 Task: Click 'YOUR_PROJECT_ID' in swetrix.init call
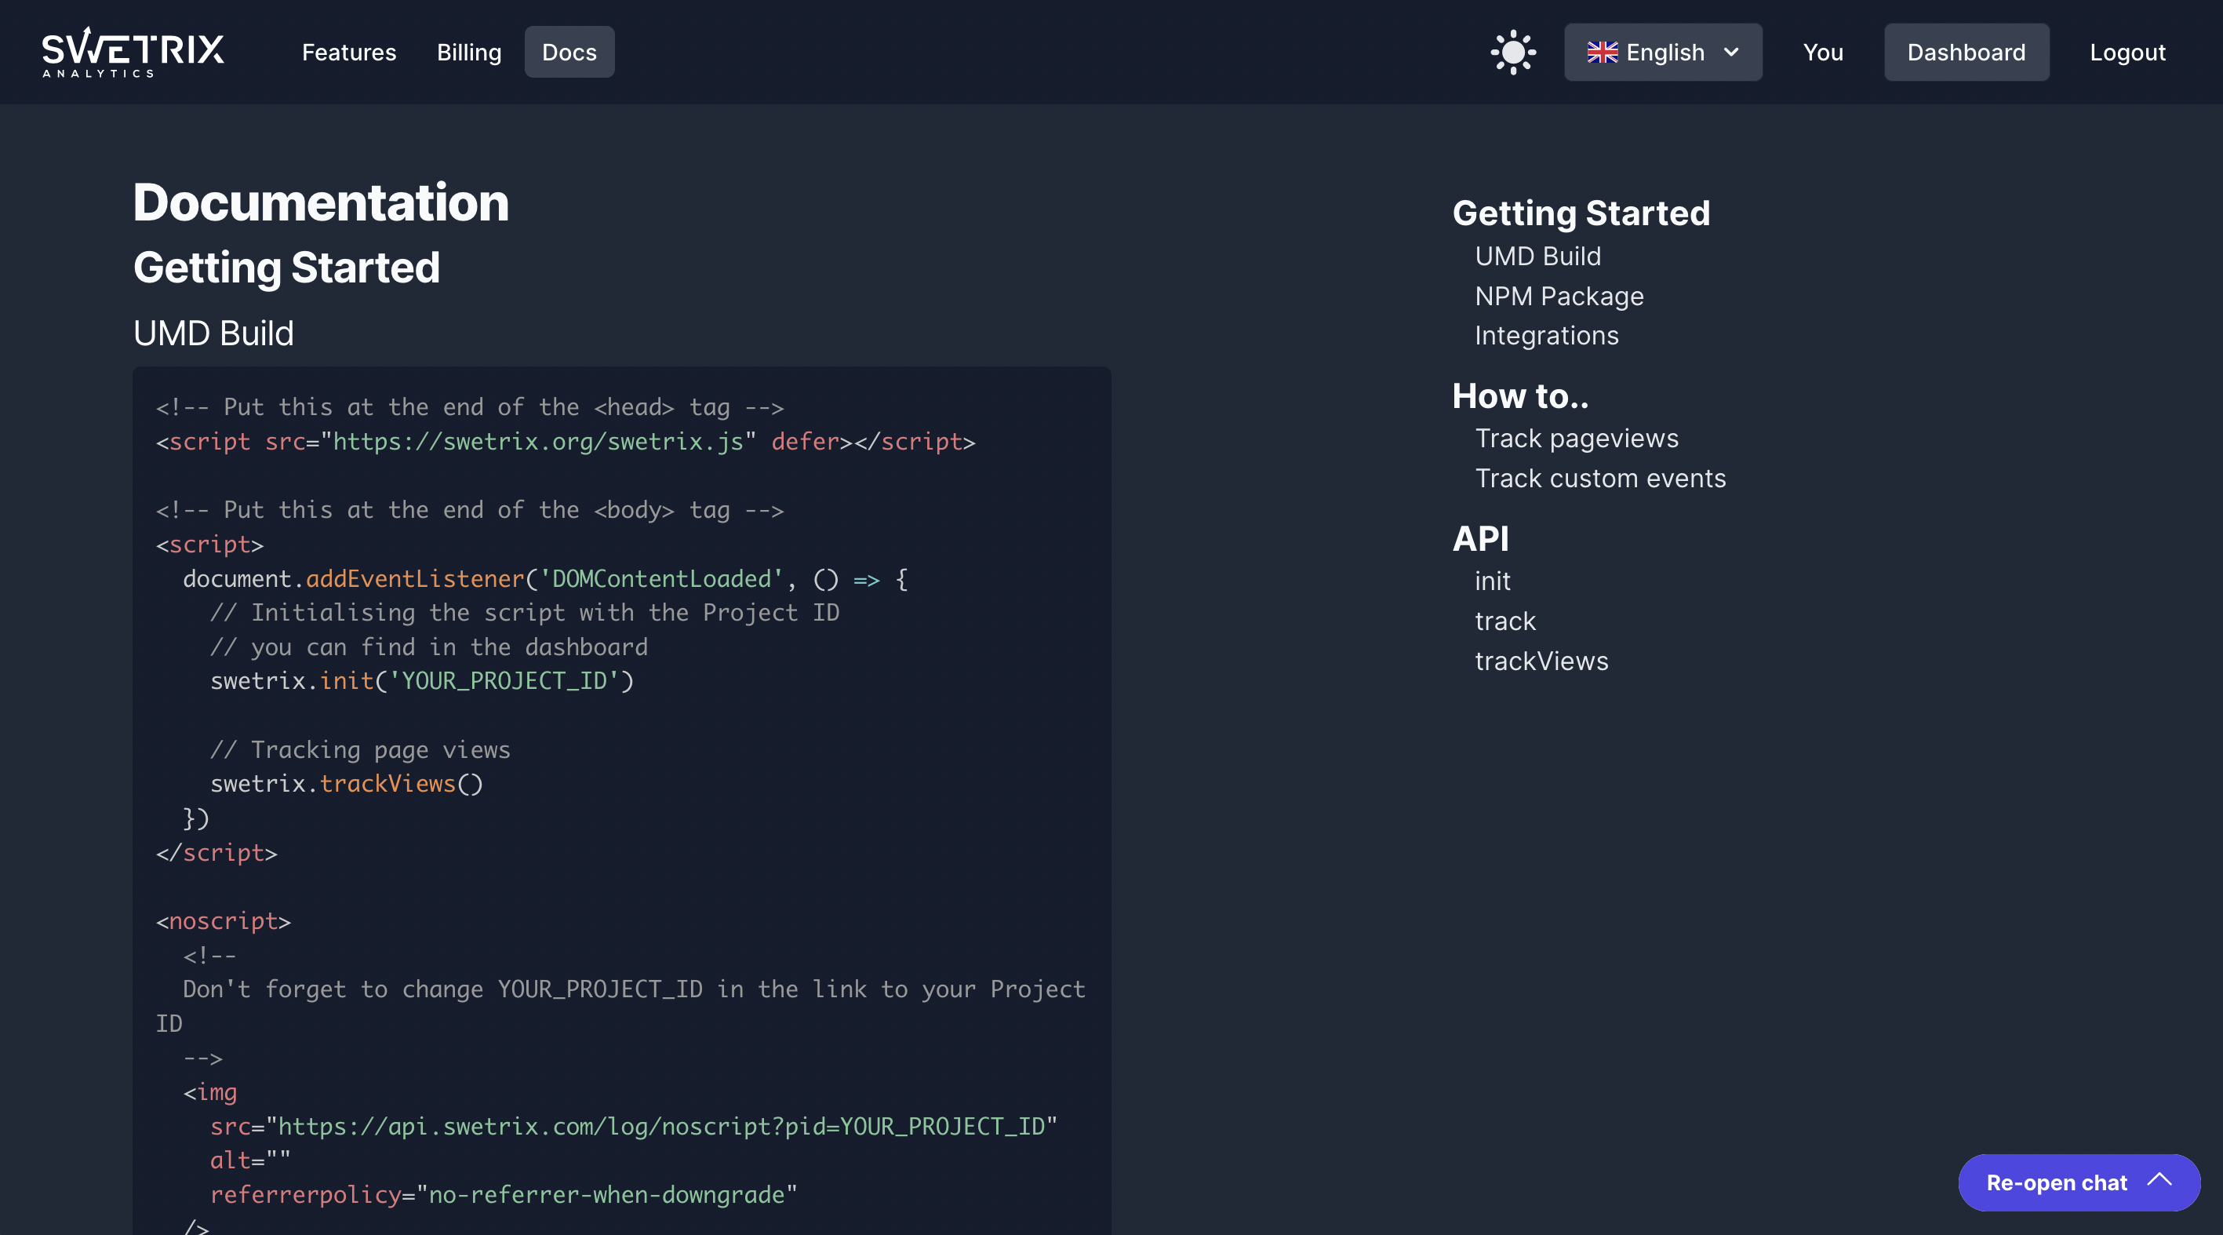[504, 681]
